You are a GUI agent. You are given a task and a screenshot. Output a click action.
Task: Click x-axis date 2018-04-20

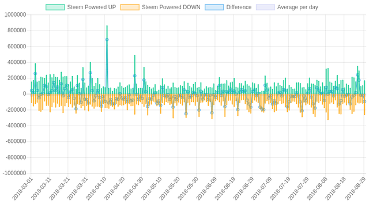(x=114, y=189)
